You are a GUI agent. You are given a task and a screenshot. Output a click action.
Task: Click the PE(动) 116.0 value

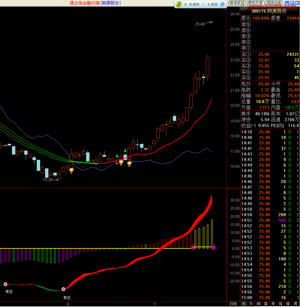(x=293, y=125)
